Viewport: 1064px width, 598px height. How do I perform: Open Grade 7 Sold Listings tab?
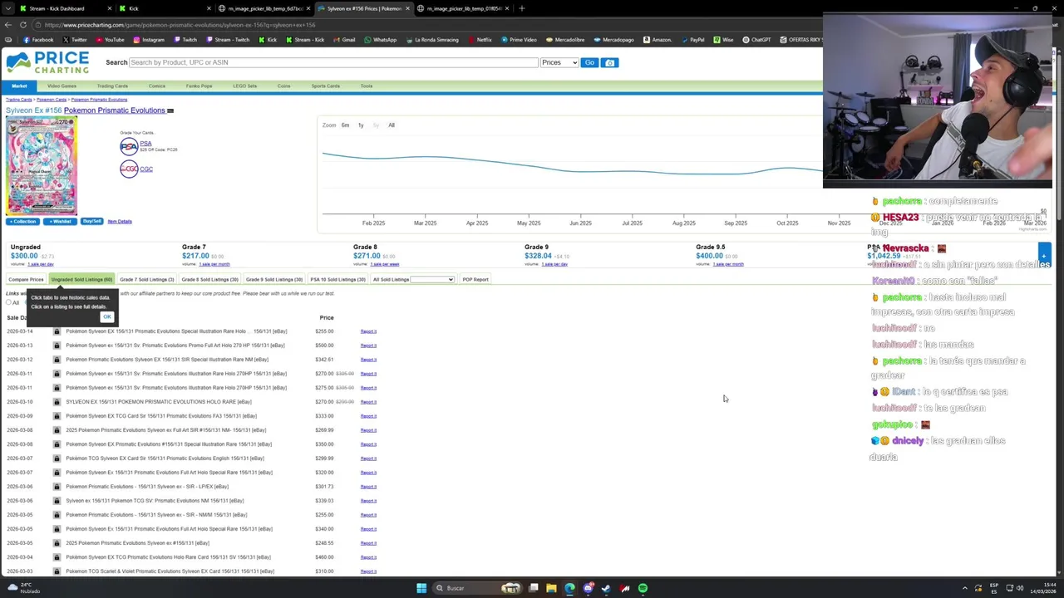point(146,279)
